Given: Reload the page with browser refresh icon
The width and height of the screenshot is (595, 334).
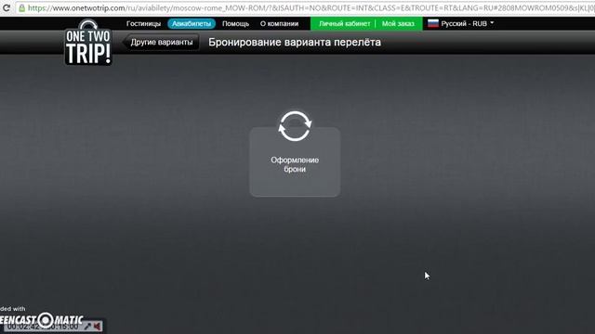Looking at the screenshot, I should (7, 7).
